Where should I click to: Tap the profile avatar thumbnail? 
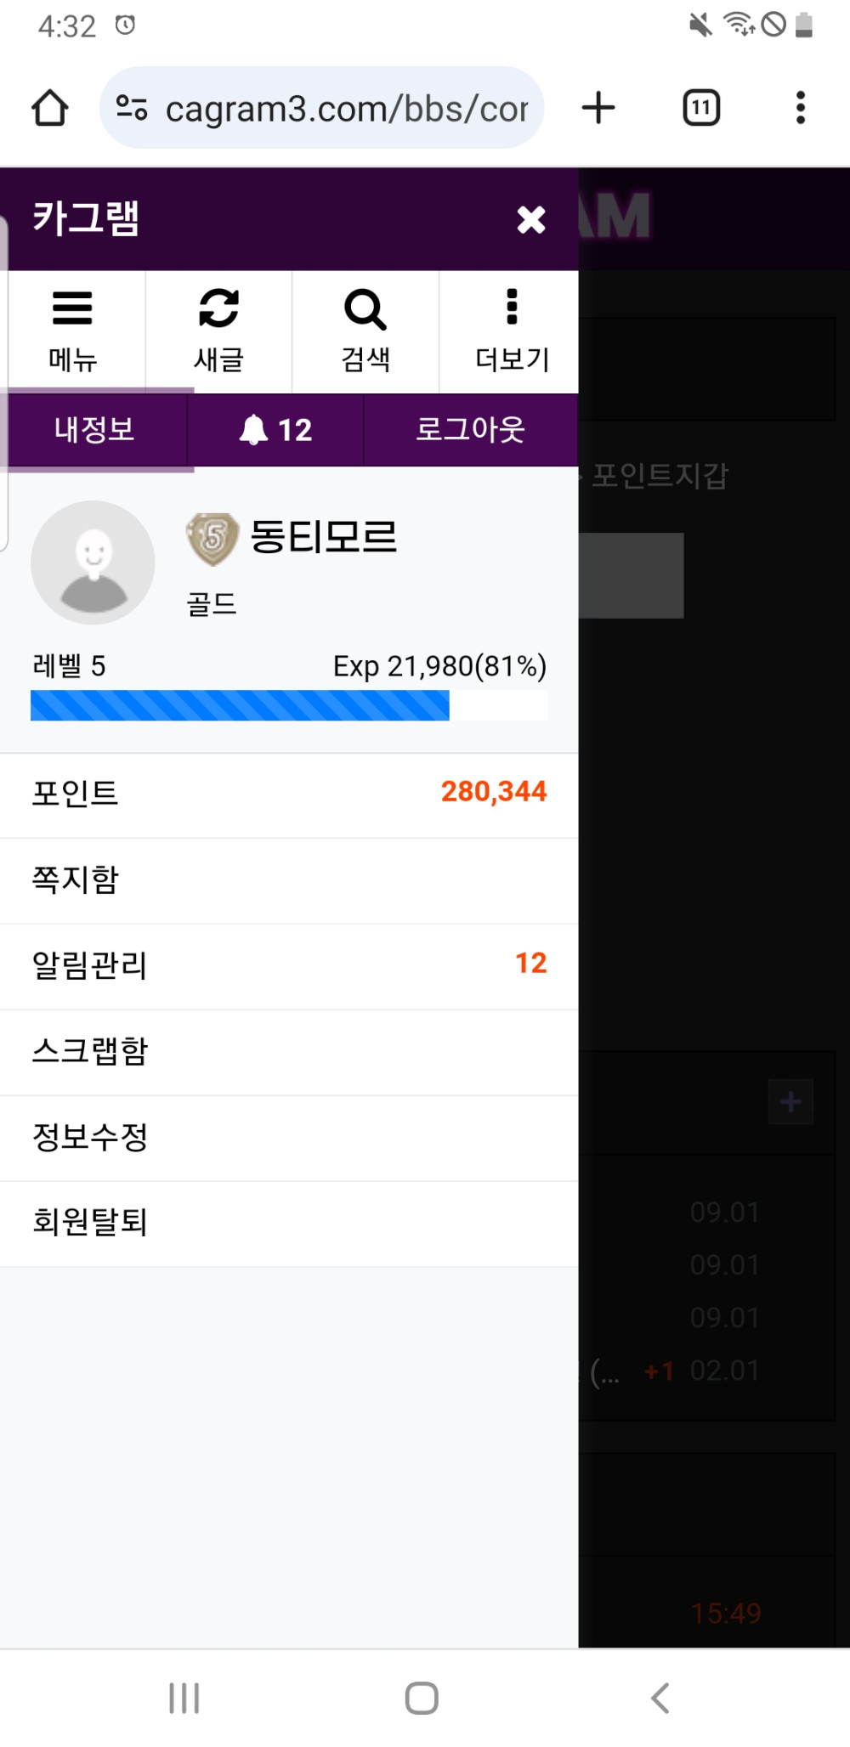(x=93, y=563)
